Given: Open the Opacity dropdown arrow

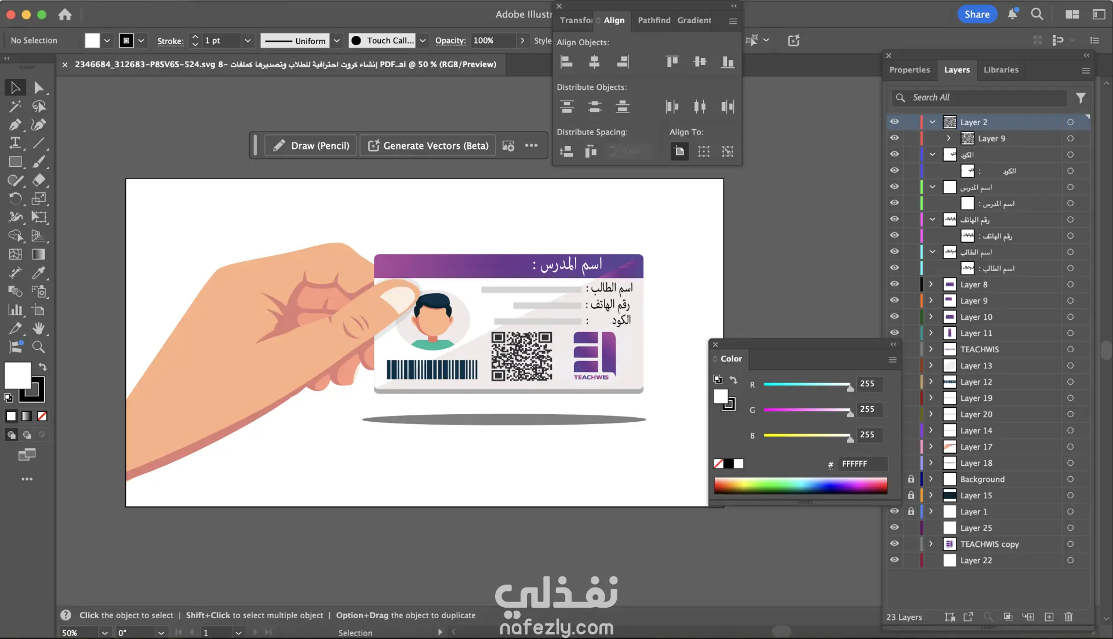Looking at the screenshot, I should pos(522,41).
